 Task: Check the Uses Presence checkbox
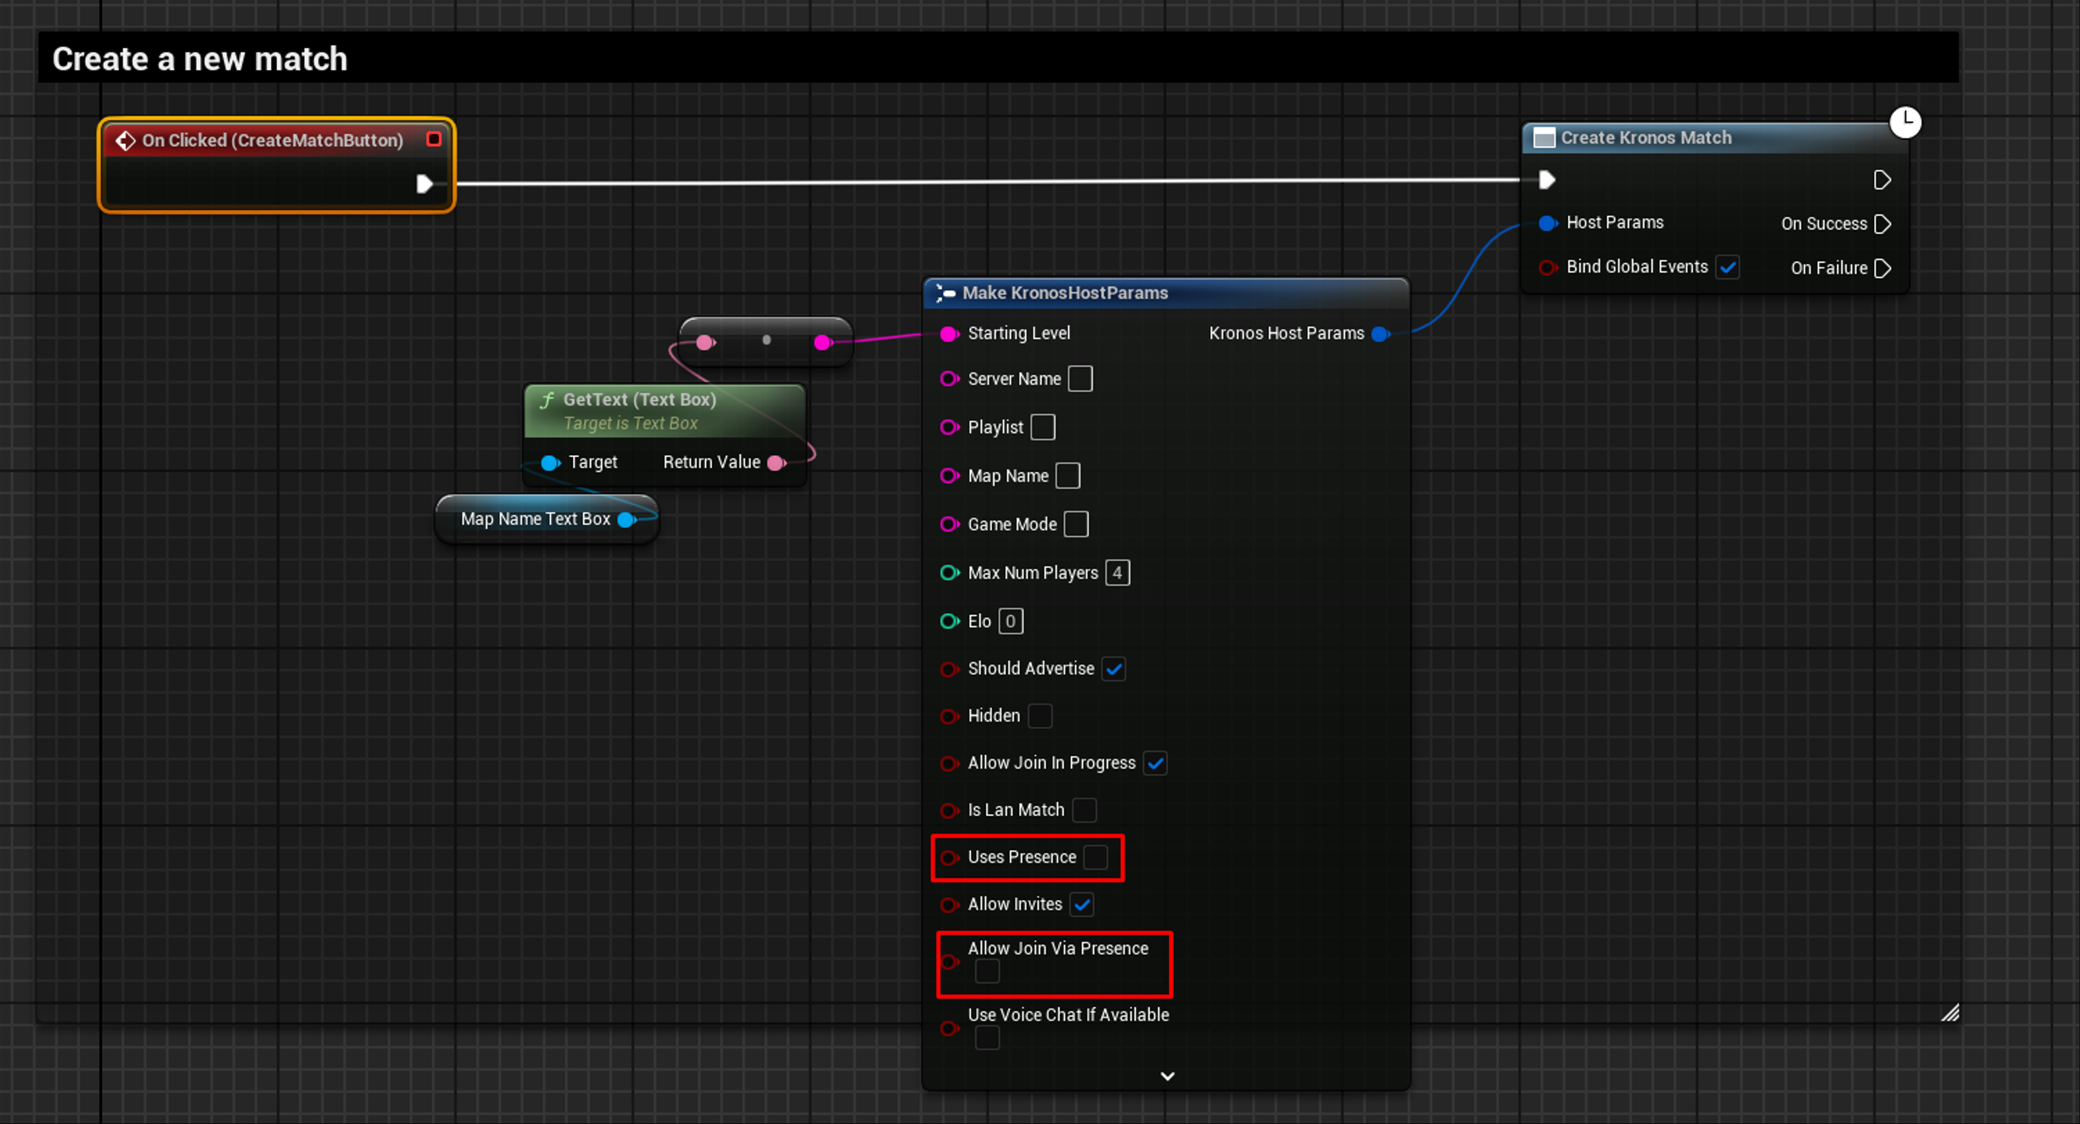1096,857
